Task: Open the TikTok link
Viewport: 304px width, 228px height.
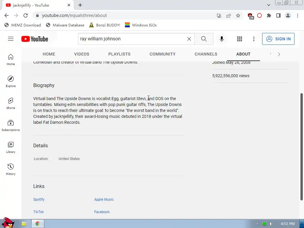Action: click(x=38, y=212)
